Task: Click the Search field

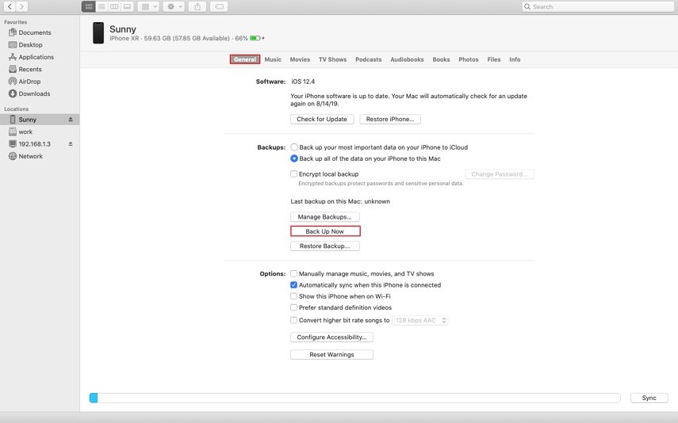Action: point(598,6)
